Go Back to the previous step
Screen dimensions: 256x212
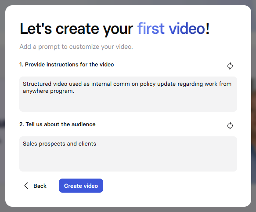point(35,186)
